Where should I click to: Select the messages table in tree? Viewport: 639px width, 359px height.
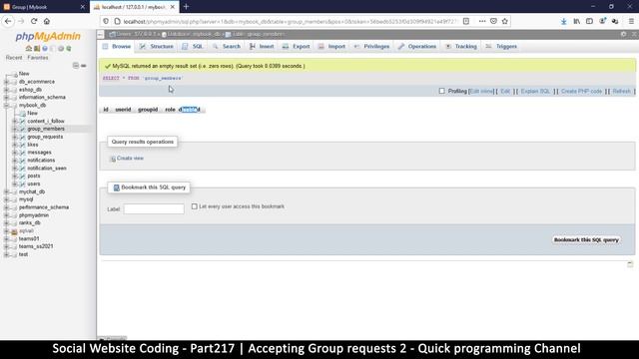click(x=39, y=153)
